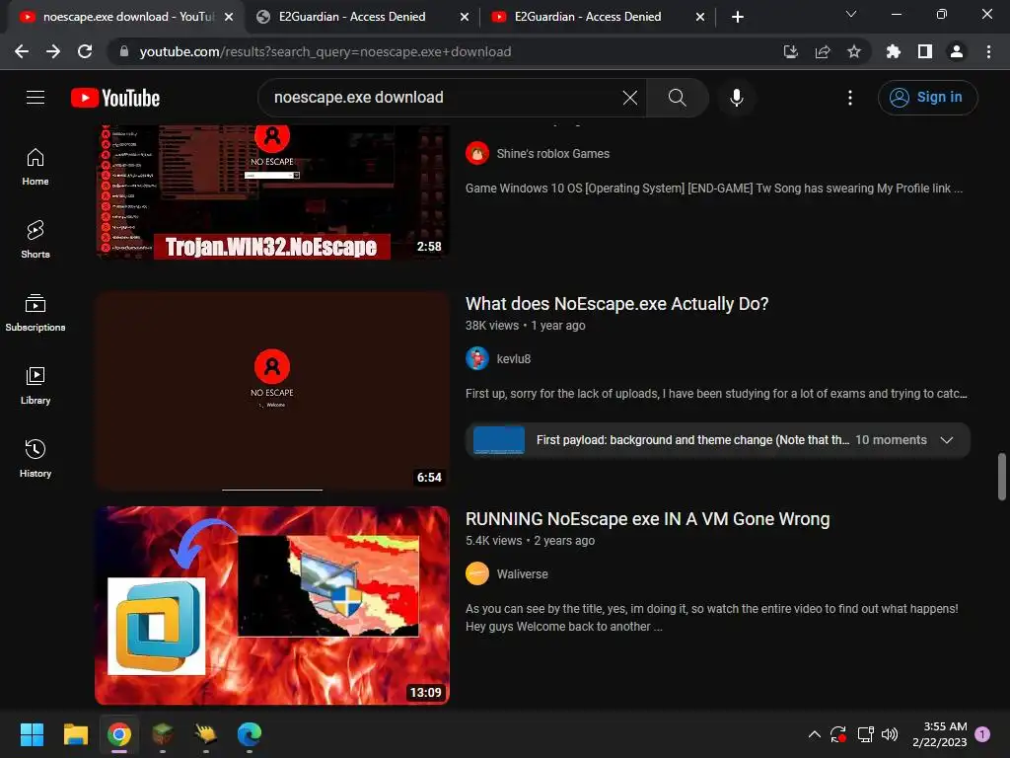Close the first E2Guardian Access Denied tab
The height and width of the screenshot is (758, 1010).
coord(465,17)
